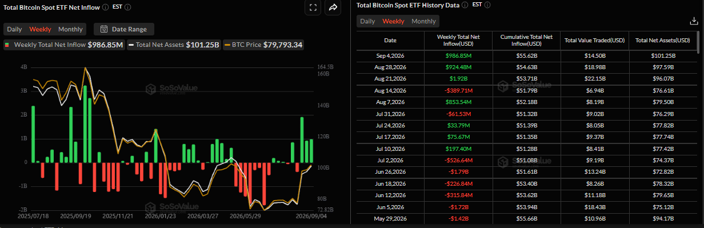The height and width of the screenshot is (228, 704).
Task: Click Cumulative Total Net Inflow(USD) column header
Action: pyautogui.click(x=526, y=41)
